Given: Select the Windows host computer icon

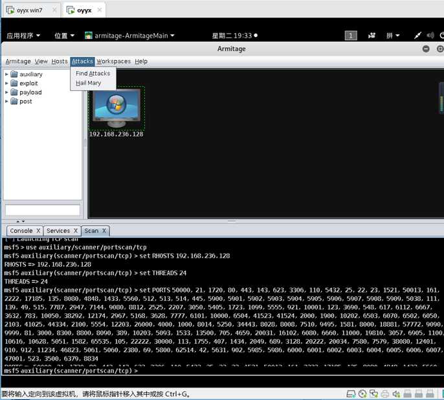Looking at the screenshot, I should pos(117,108).
